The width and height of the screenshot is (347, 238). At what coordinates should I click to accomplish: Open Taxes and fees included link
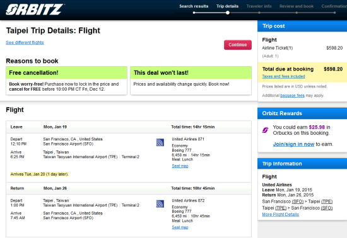283,76
